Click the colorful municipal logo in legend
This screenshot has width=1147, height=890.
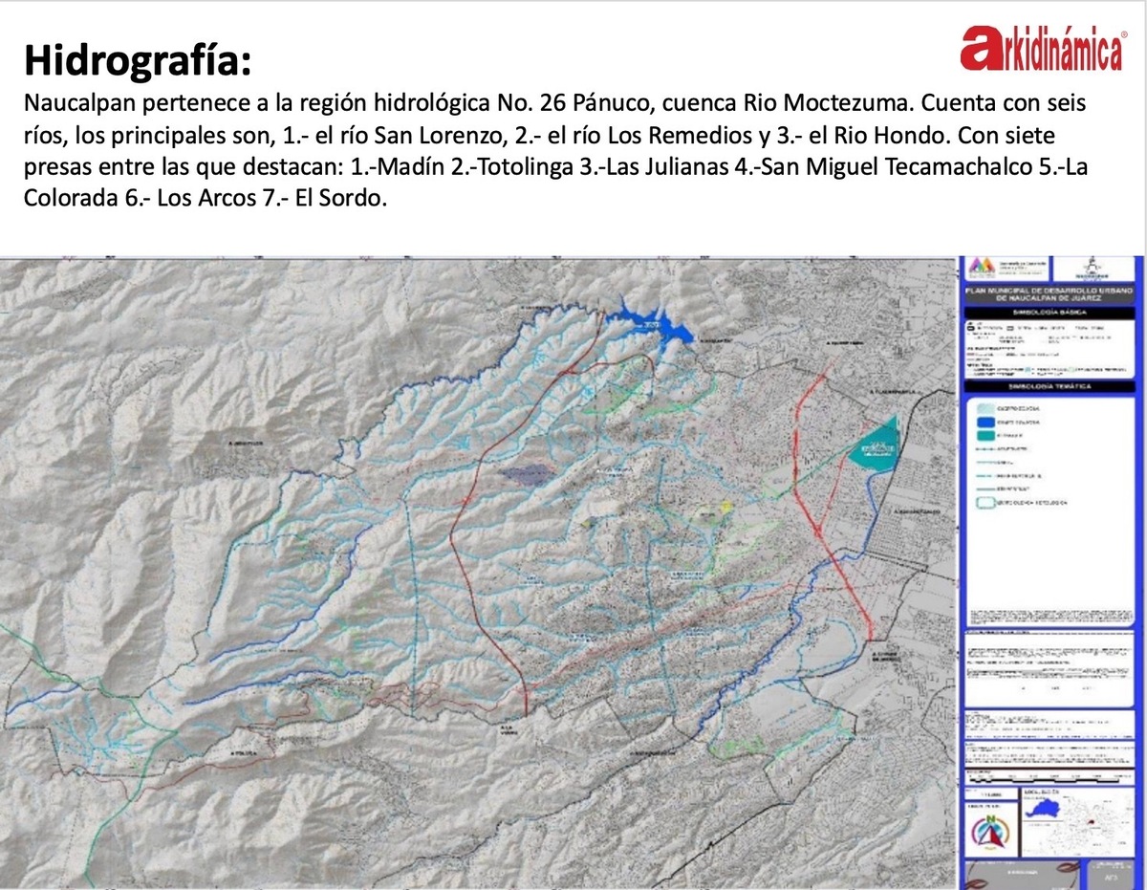[x=982, y=266]
